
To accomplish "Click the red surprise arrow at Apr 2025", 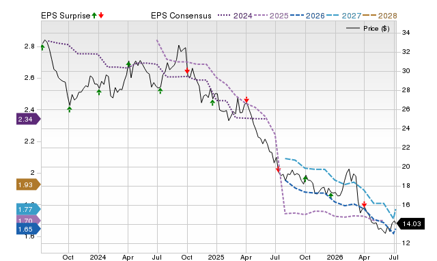I will 246,100.
